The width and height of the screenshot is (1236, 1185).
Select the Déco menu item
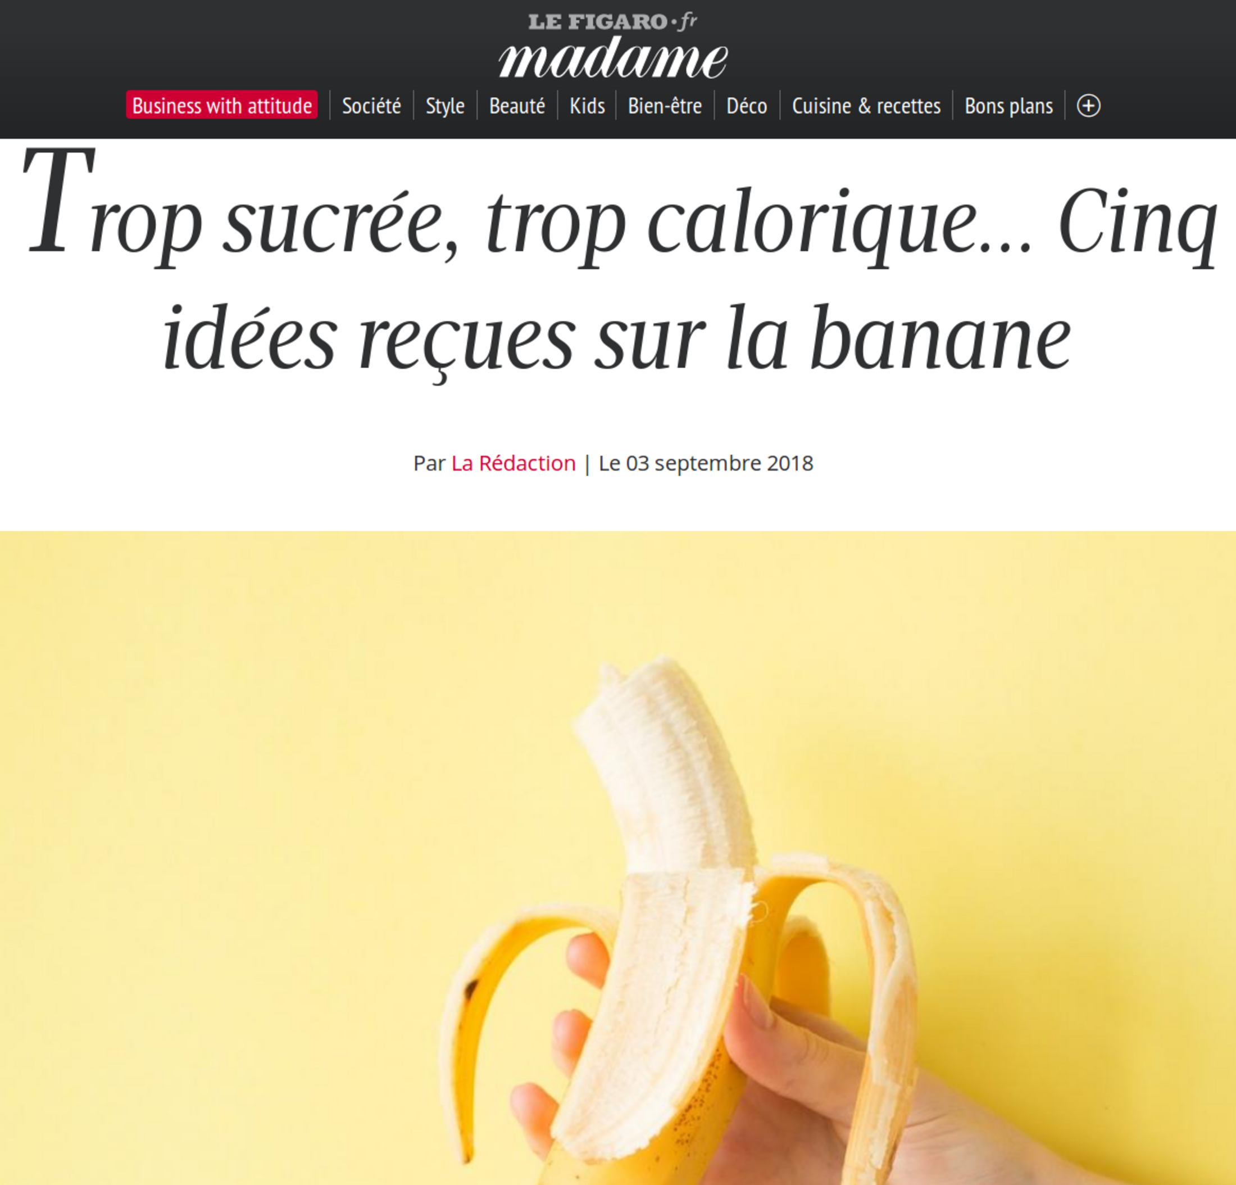(747, 105)
